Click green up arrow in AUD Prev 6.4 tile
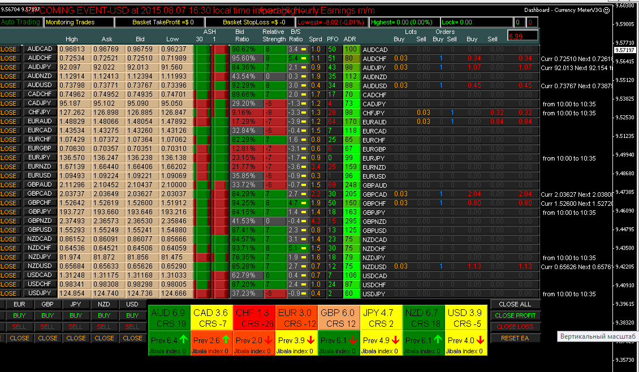The width and height of the screenshot is (639, 372). click(x=183, y=339)
